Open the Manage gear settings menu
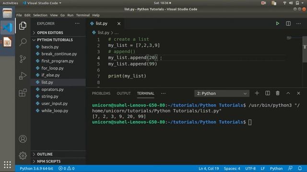307x172 pixels. tap(23, 155)
